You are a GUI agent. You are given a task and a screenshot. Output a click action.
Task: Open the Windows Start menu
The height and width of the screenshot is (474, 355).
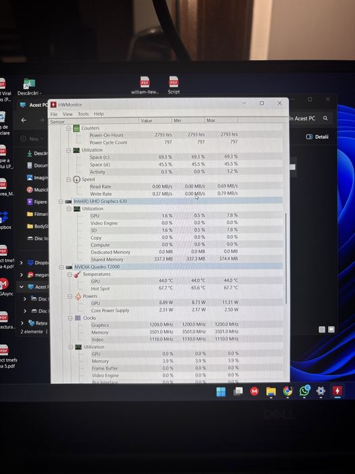(221, 391)
